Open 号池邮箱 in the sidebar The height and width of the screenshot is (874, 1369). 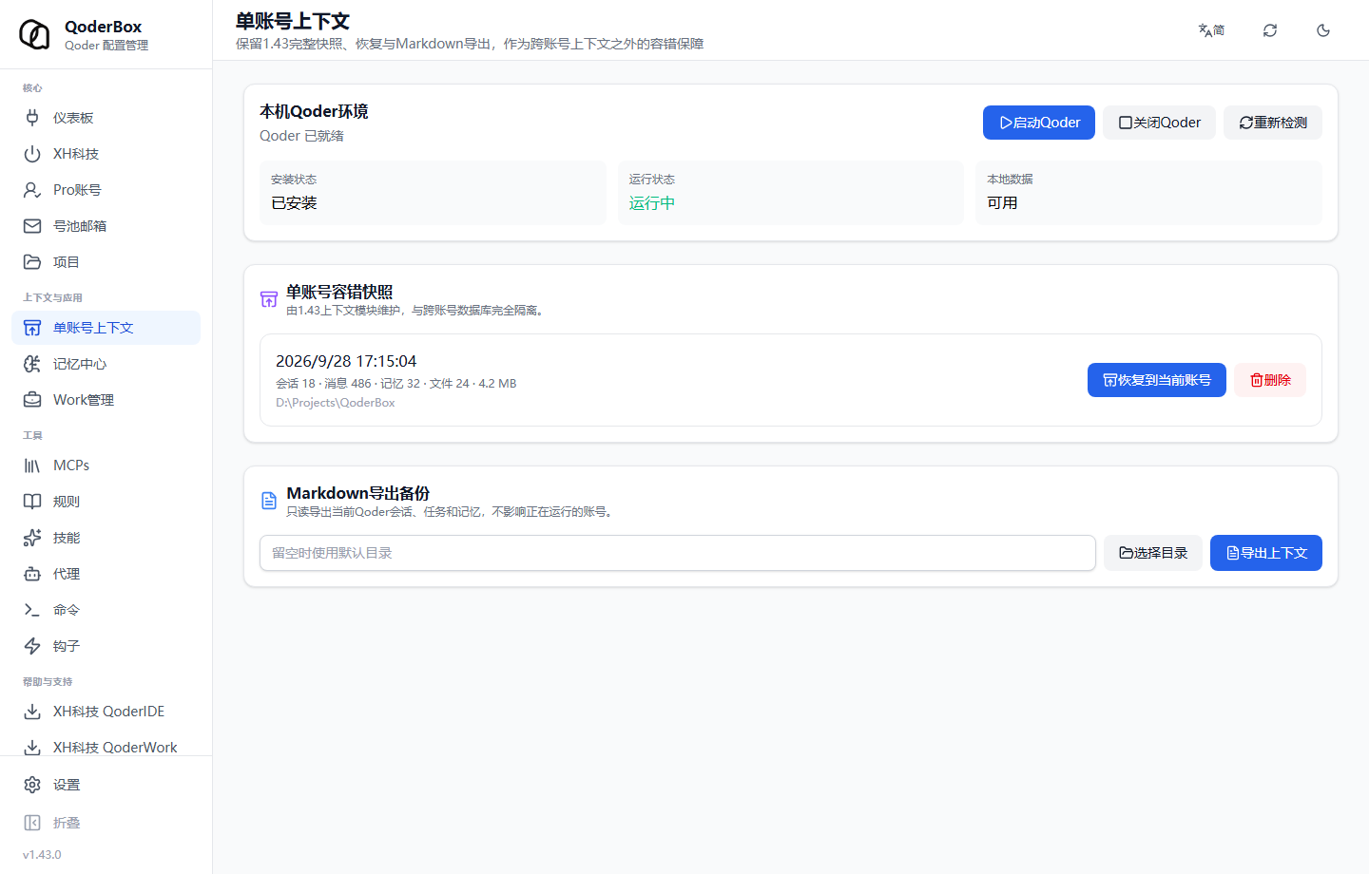[x=106, y=226]
